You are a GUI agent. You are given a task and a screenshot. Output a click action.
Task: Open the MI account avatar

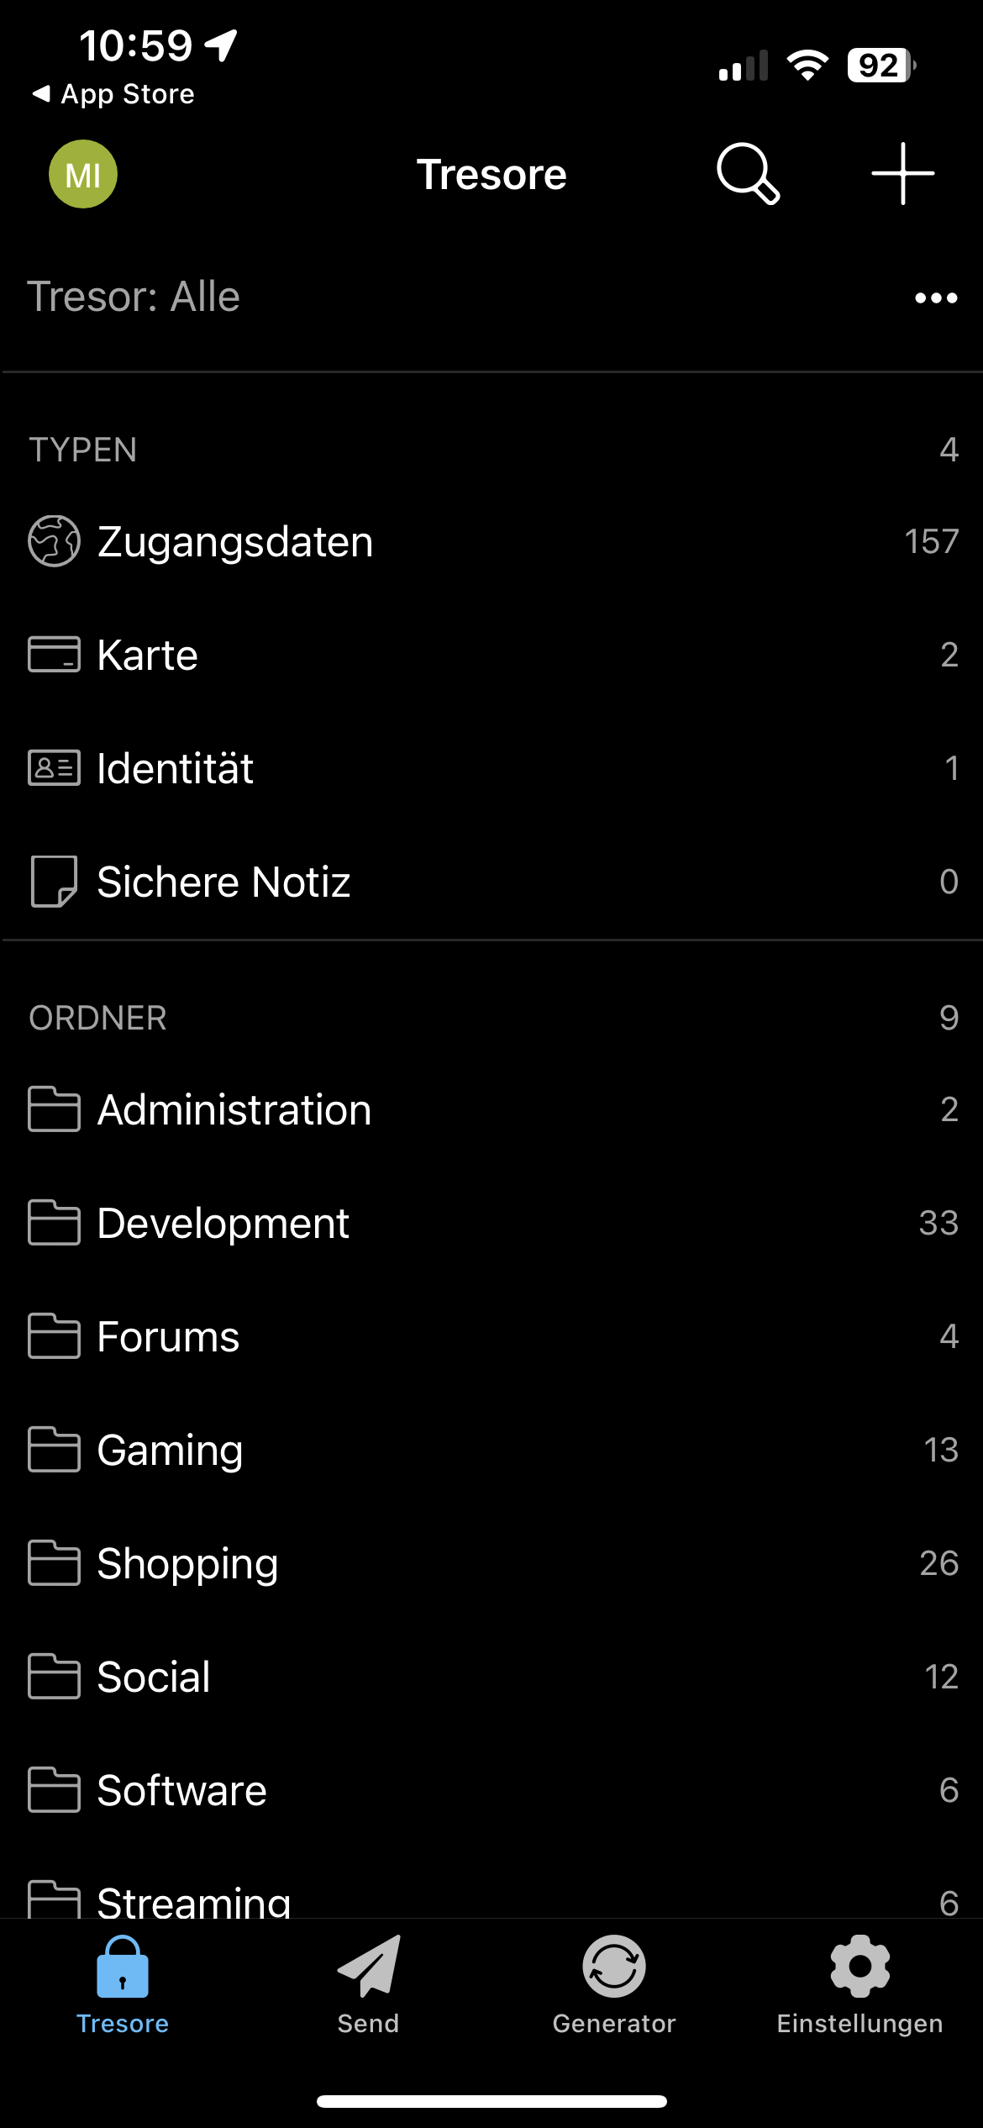[x=83, y=174]
